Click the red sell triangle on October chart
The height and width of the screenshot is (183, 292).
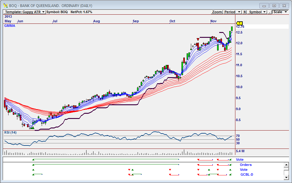click(198, 39)
